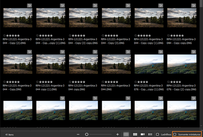Image resolution: width=203 pixels, height=137 pixels.
Task: Click the settings badge above 044 - Copy (3) copy.DNG
Action: [x=95, y=5]
